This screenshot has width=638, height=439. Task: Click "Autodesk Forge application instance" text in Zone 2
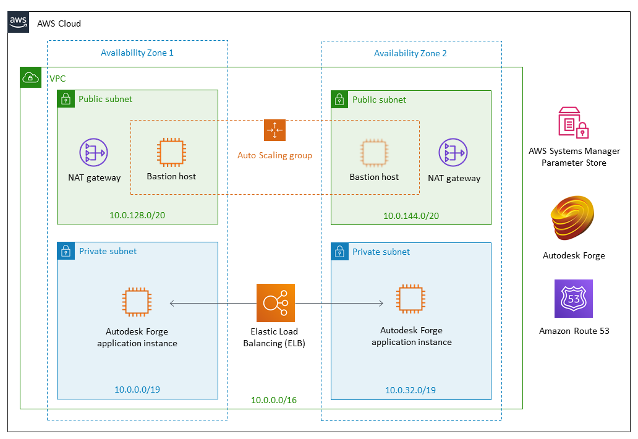(x=411, y=336)
